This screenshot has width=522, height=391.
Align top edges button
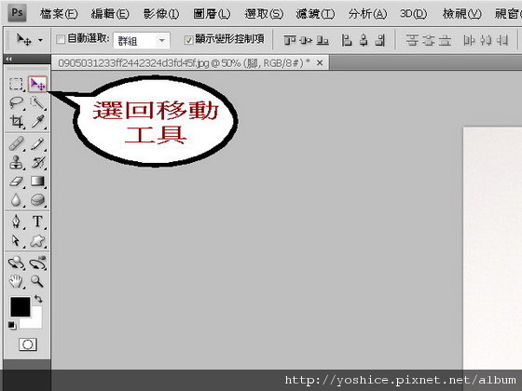[x=289, y=41]
